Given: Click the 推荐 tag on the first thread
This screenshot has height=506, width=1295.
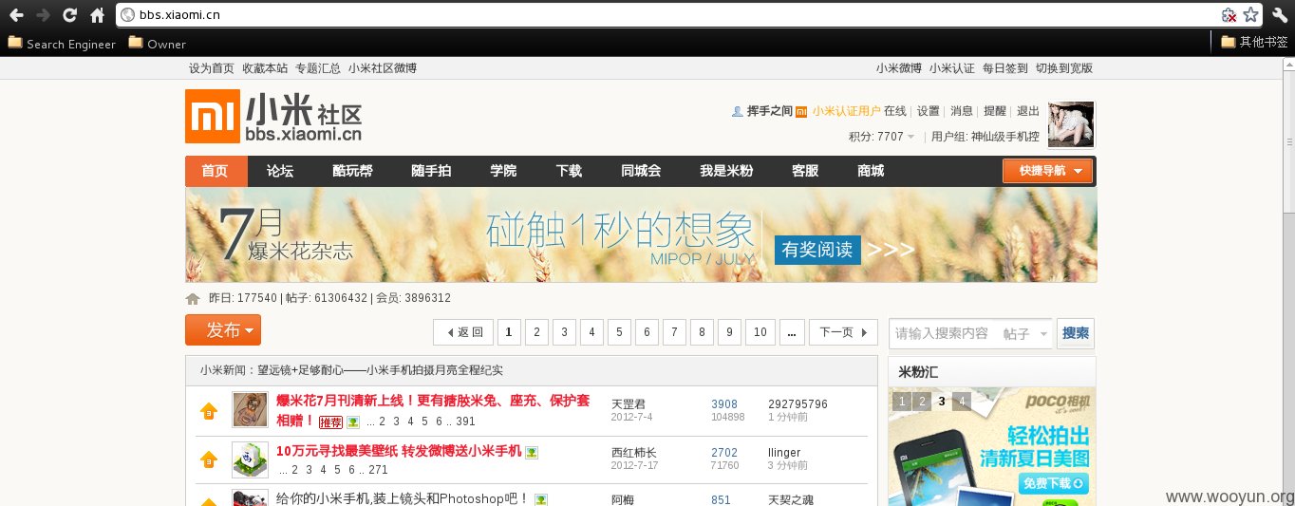Looking at the screenshot, I should [x=330, y=422].
